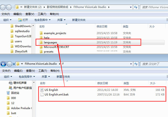This screenshot has height=117, width=168.
Task: Open 工具(T) menu in lower window
Action: 43,71
